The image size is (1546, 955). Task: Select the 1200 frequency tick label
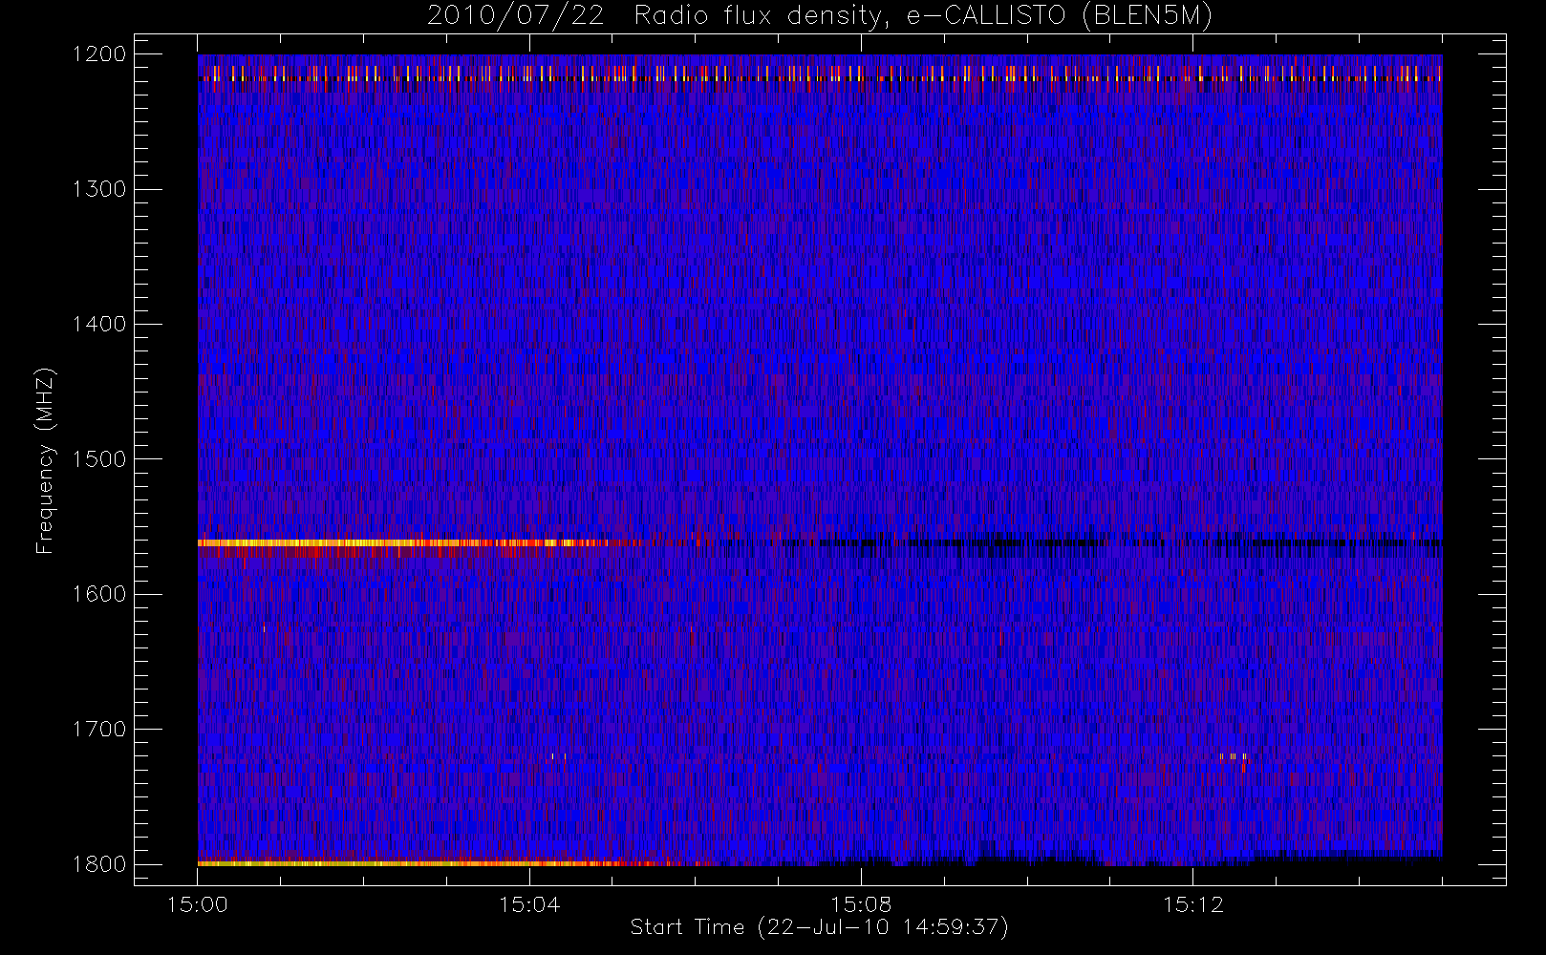pos(100,54)
